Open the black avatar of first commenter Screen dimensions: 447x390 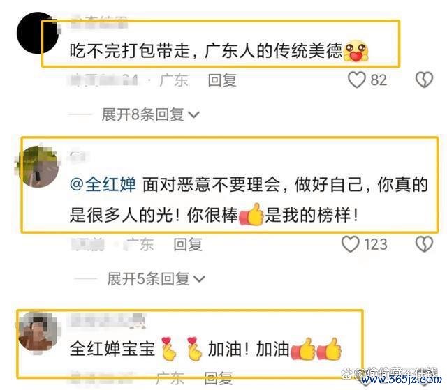click(x=37, y=33)
